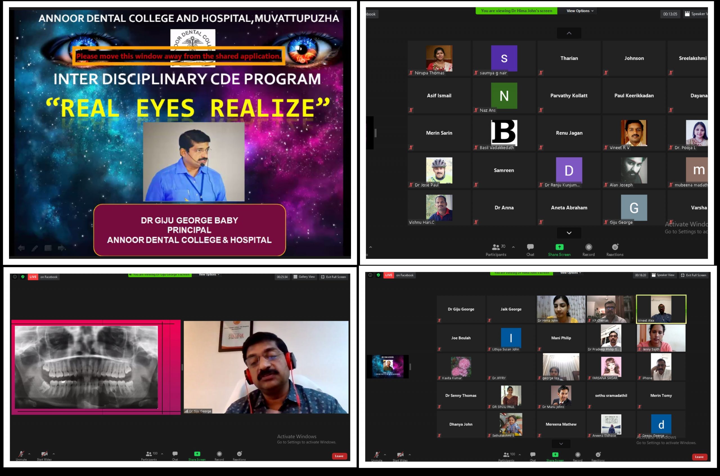Click next-slide arrow on Real Eyes Realize slide
Screen dimensions: 720x476
(61, 248)
